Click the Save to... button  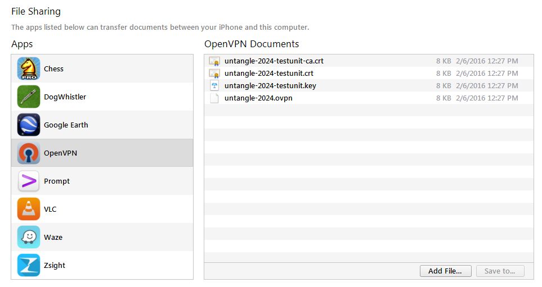(500, 271)
